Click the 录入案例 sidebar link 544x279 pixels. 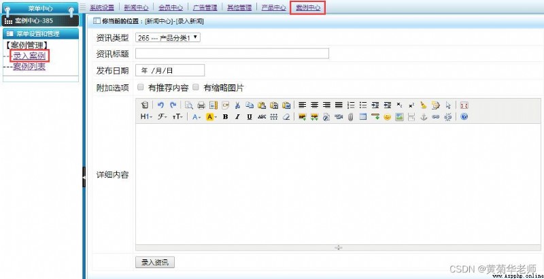[x=29, y=56]
